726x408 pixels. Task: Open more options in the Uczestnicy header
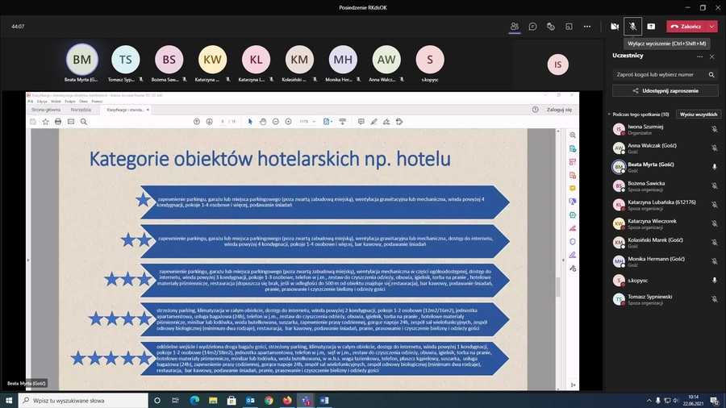(x=699, y=56)
